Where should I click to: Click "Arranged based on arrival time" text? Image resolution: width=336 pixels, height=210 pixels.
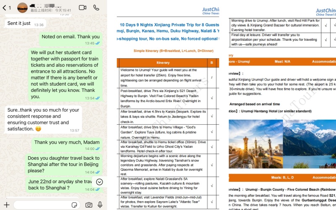tap(255, 104)
